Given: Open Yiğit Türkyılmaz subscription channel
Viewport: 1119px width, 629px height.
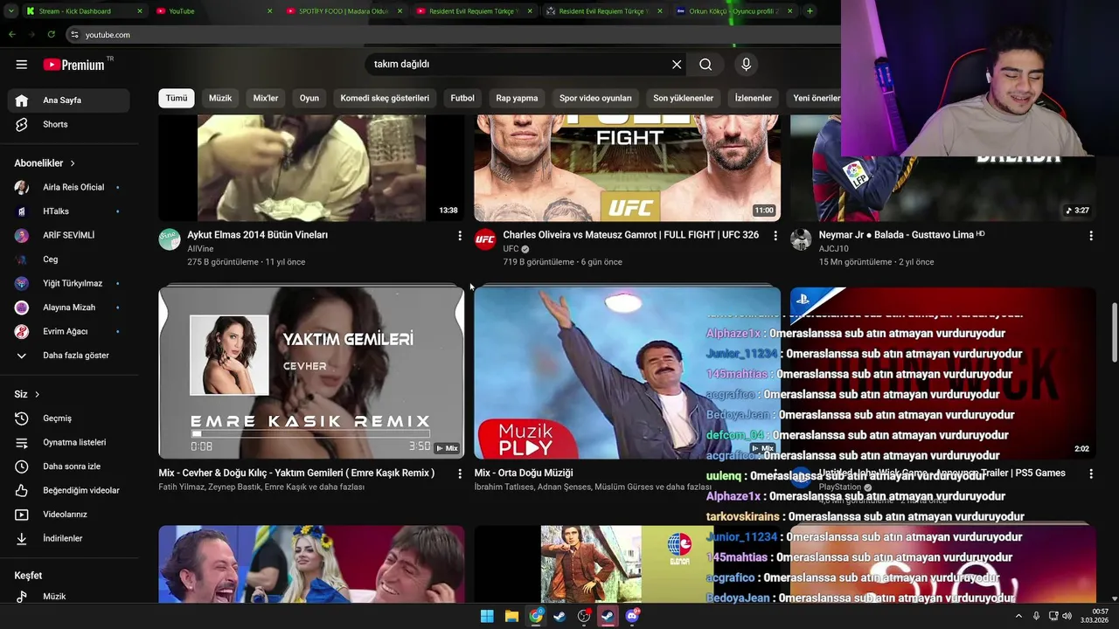Looking at the screenshot, I should click(68, 283).
